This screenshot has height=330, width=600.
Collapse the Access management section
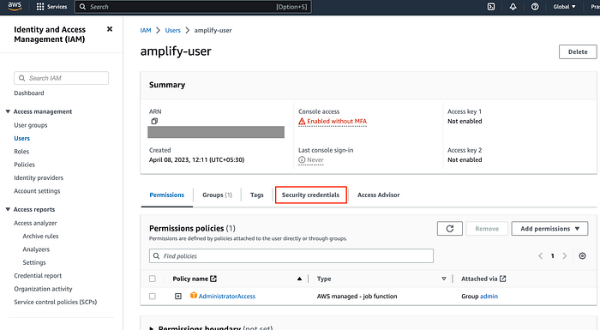[x=8, y=111]
